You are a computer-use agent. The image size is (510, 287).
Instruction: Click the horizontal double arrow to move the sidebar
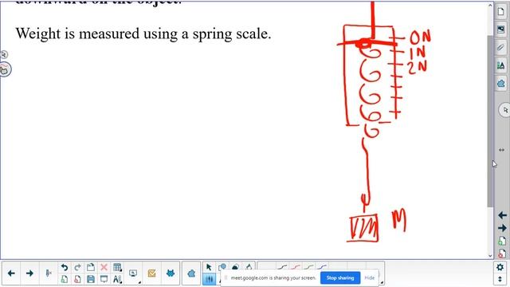pyautogui.click(x=501, y=150)
